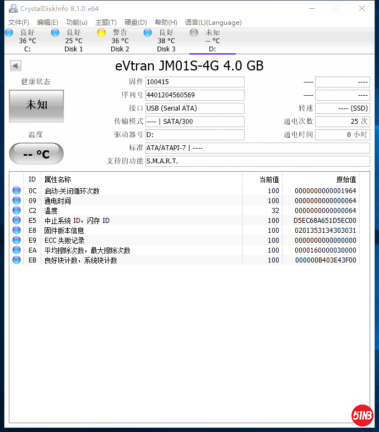This screenshot has width=379, height=432.
Task: Click the interface field USB (Serial ATA)
Action: click(195, 108)
